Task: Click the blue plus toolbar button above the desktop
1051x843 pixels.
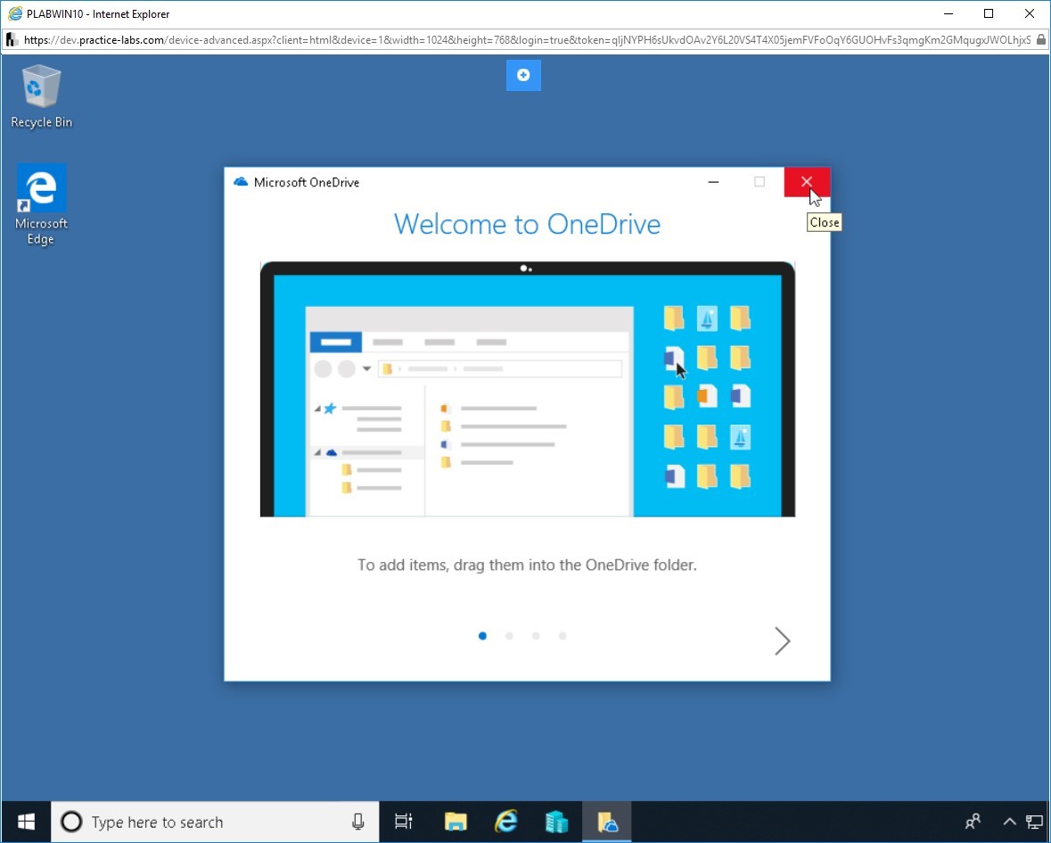Action: 523,75
